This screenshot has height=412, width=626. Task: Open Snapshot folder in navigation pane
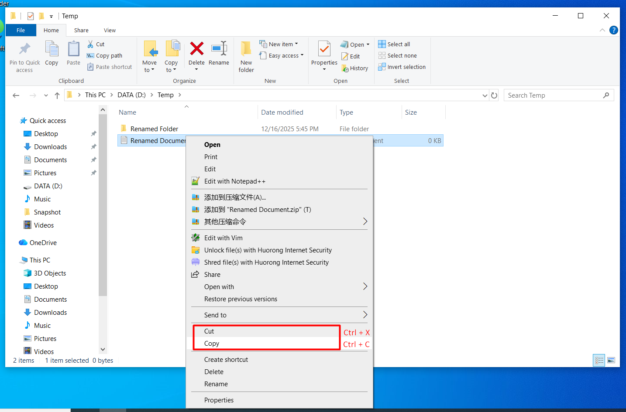tap(47, 212)
